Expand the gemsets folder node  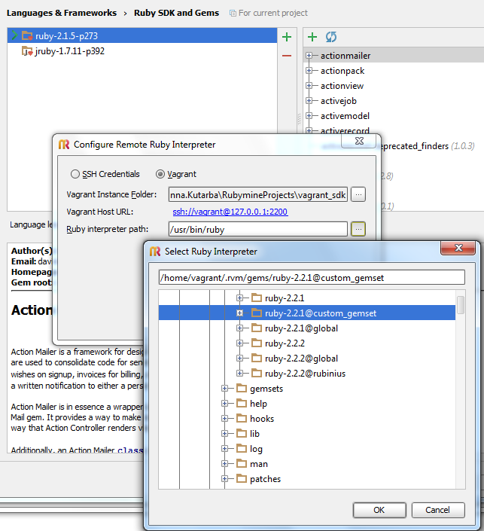coord(225,389)
